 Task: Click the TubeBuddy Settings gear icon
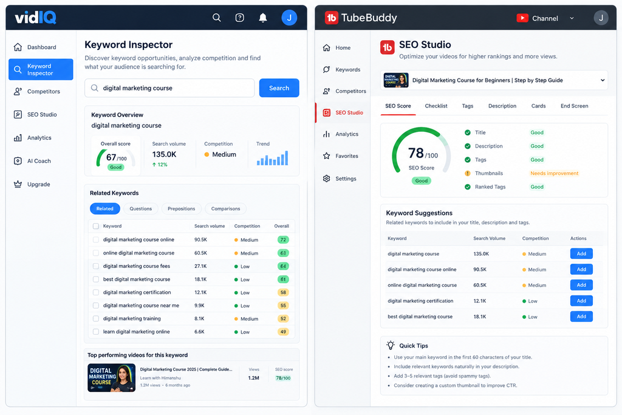326,179
